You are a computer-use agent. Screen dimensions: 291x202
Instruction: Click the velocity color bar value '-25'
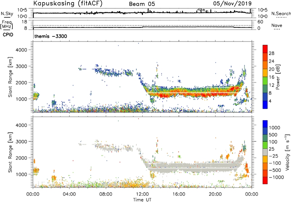tap(274, 156)
